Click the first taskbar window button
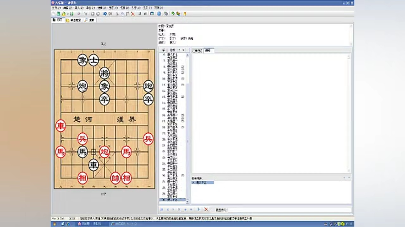 click(x=92, y=224)
